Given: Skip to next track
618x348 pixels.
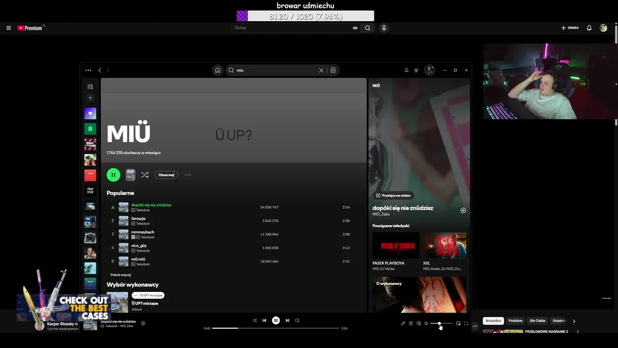Looking at the screenshot, I should point(287,320).
